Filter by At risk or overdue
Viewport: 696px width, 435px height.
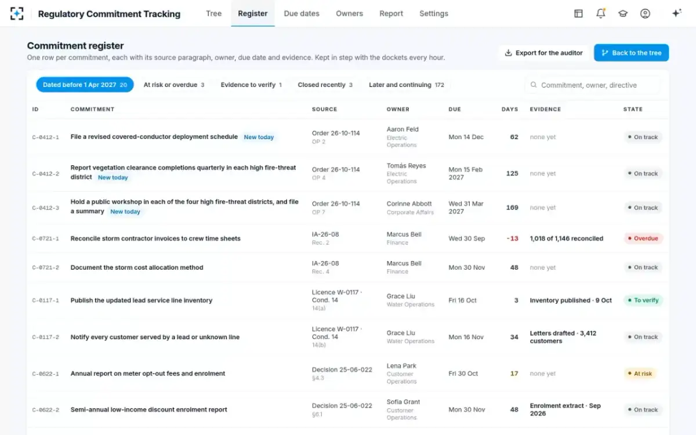(174, 85)
